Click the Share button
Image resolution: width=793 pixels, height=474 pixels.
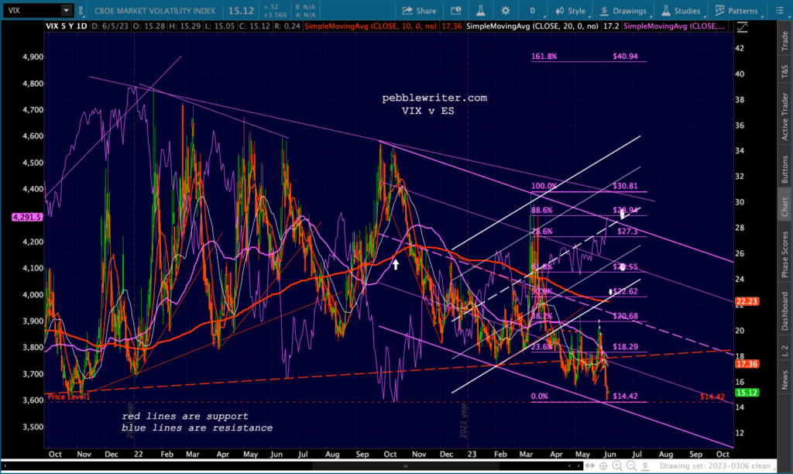pos(420,11)
